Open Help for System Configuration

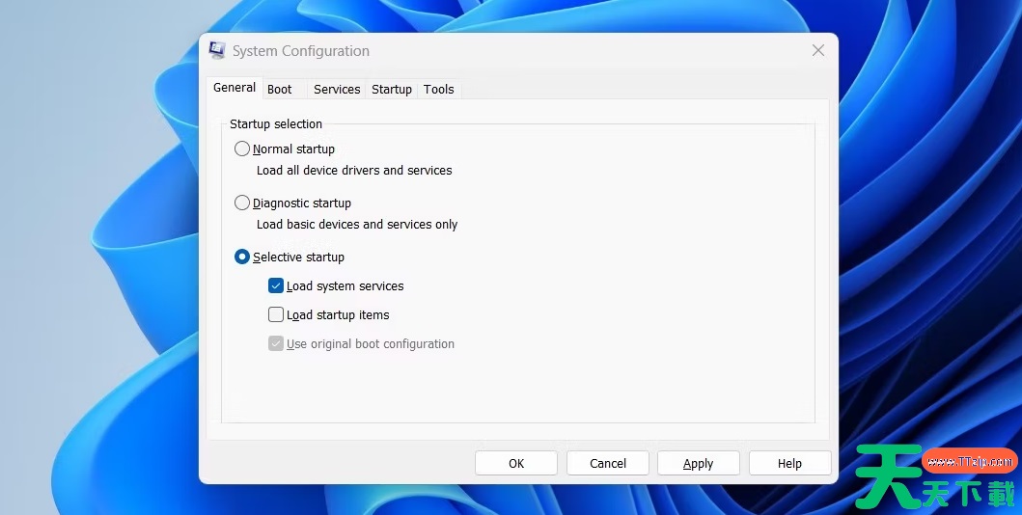tap(789, 463)
